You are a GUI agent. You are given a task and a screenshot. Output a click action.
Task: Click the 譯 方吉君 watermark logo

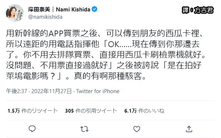pyautogui.click(x=198, y=10)
